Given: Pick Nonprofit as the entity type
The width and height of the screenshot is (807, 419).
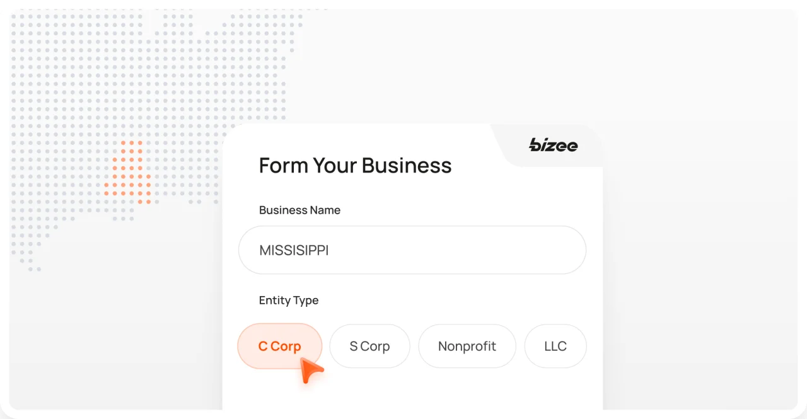Looking at the screenshot, I should tap(467, 346).
